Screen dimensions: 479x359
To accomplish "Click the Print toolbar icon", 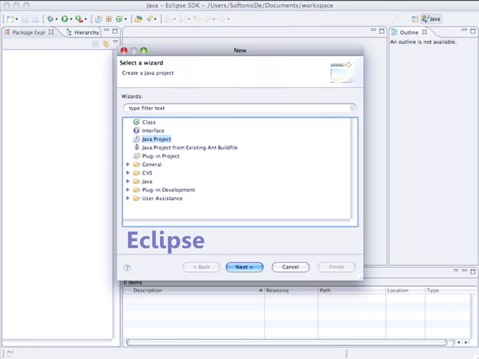I will (x=35, y=19).
